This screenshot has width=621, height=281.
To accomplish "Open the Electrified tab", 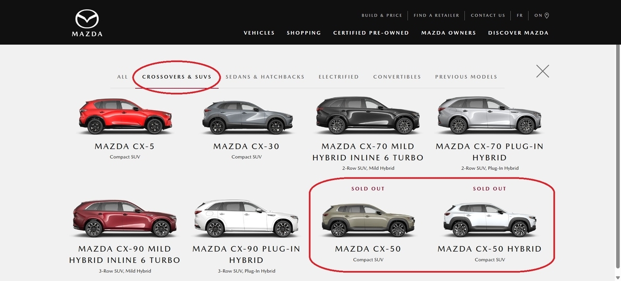I will coord(338,77).
